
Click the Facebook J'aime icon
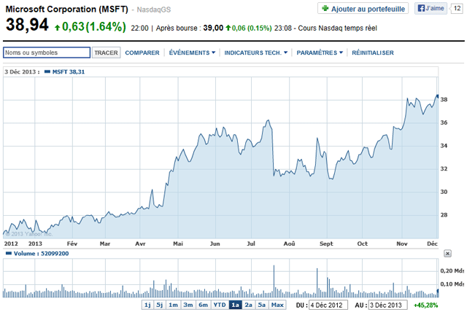(x=422, y=8)
